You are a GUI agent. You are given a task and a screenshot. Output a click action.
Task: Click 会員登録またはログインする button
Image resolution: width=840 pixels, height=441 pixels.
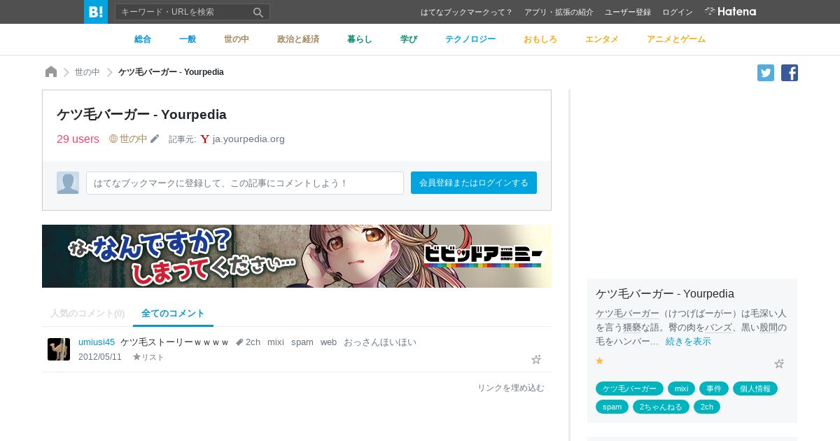pyautogui.click(x=474, y=183)
